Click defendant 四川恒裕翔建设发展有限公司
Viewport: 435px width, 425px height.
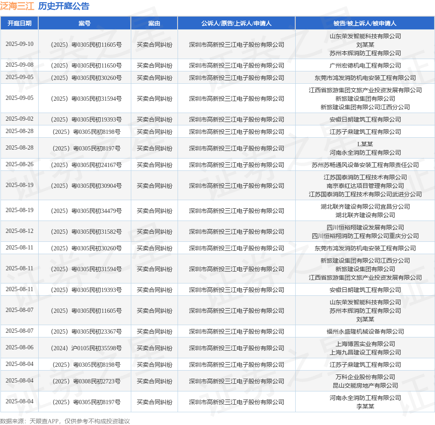[x=365, y=227]
